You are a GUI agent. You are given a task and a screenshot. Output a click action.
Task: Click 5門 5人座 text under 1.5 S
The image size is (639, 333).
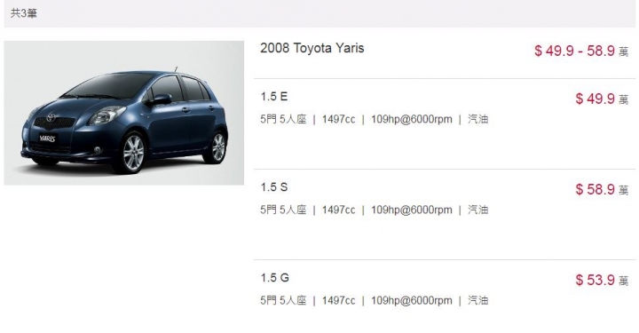[x=283, y=210]
